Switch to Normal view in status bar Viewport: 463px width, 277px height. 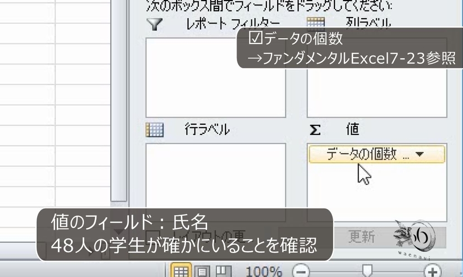pyautogui.click(x=181, y=271)
